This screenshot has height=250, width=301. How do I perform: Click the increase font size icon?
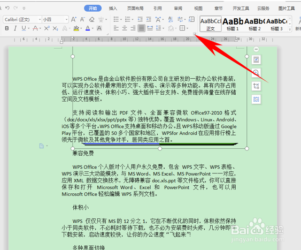(x=74, y=19)
